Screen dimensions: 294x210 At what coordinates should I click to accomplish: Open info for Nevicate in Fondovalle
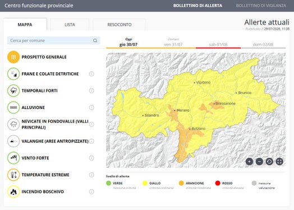91,124
